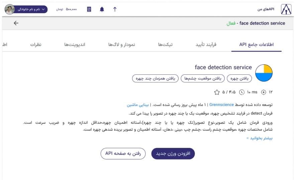Open the Grennscience developer link

[x=221, y=105]
